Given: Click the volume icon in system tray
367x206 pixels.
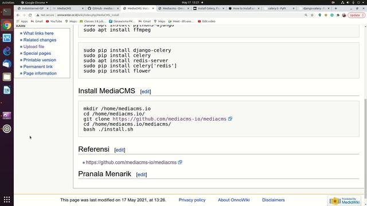Looking at the screenshot, I should 348,2.
